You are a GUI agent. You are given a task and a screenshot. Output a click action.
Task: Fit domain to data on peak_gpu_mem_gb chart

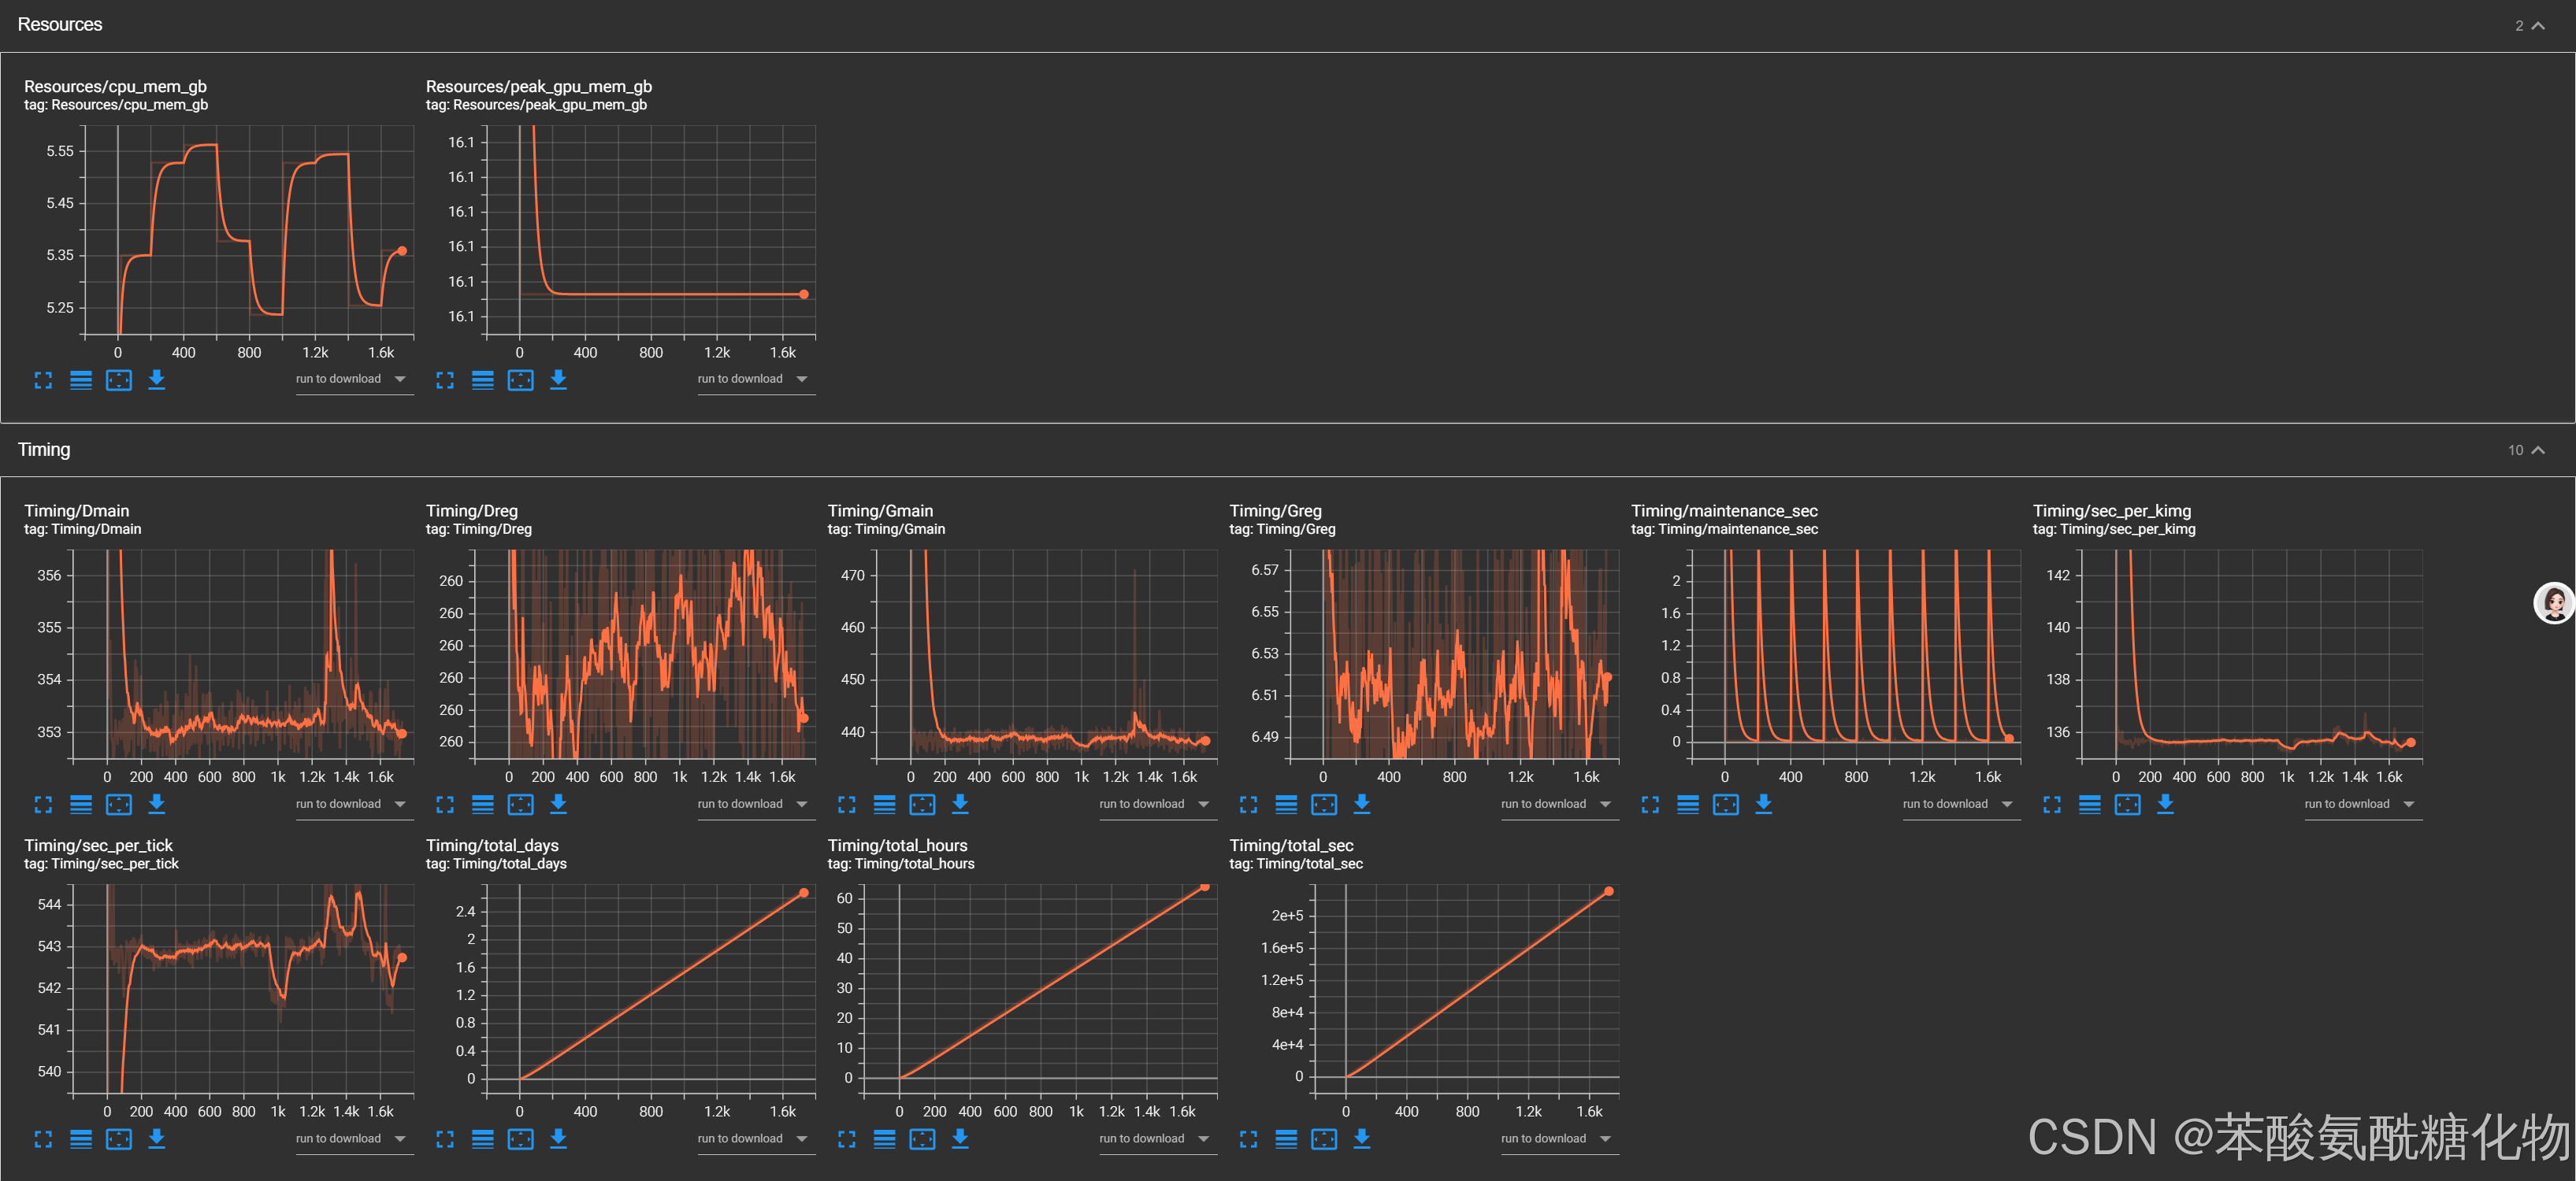(x=520, y=379)
